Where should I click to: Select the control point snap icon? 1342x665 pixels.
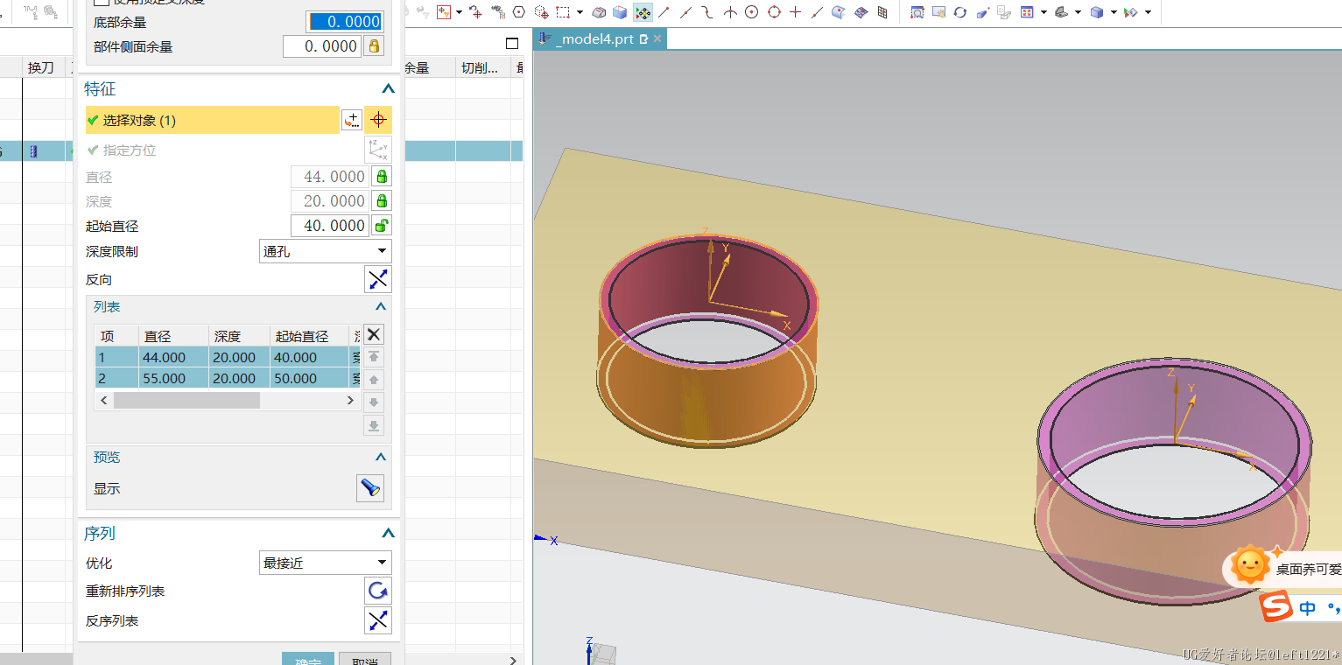pyautogui.click(x=706, y=12)
